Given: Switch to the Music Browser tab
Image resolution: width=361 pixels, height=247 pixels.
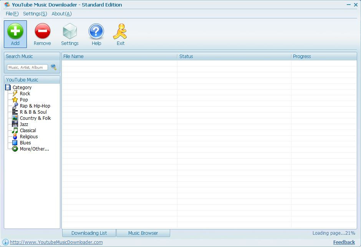Looking at the screenshot, I should pyautogui.click(x=143, y=233).
